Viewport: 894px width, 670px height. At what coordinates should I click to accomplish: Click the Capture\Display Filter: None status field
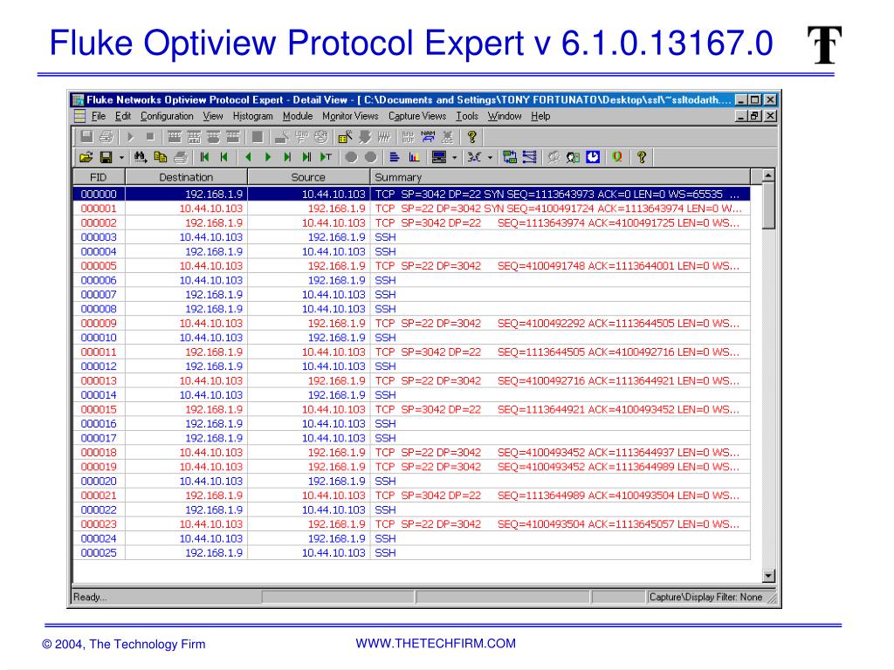[x=705, y=597]
